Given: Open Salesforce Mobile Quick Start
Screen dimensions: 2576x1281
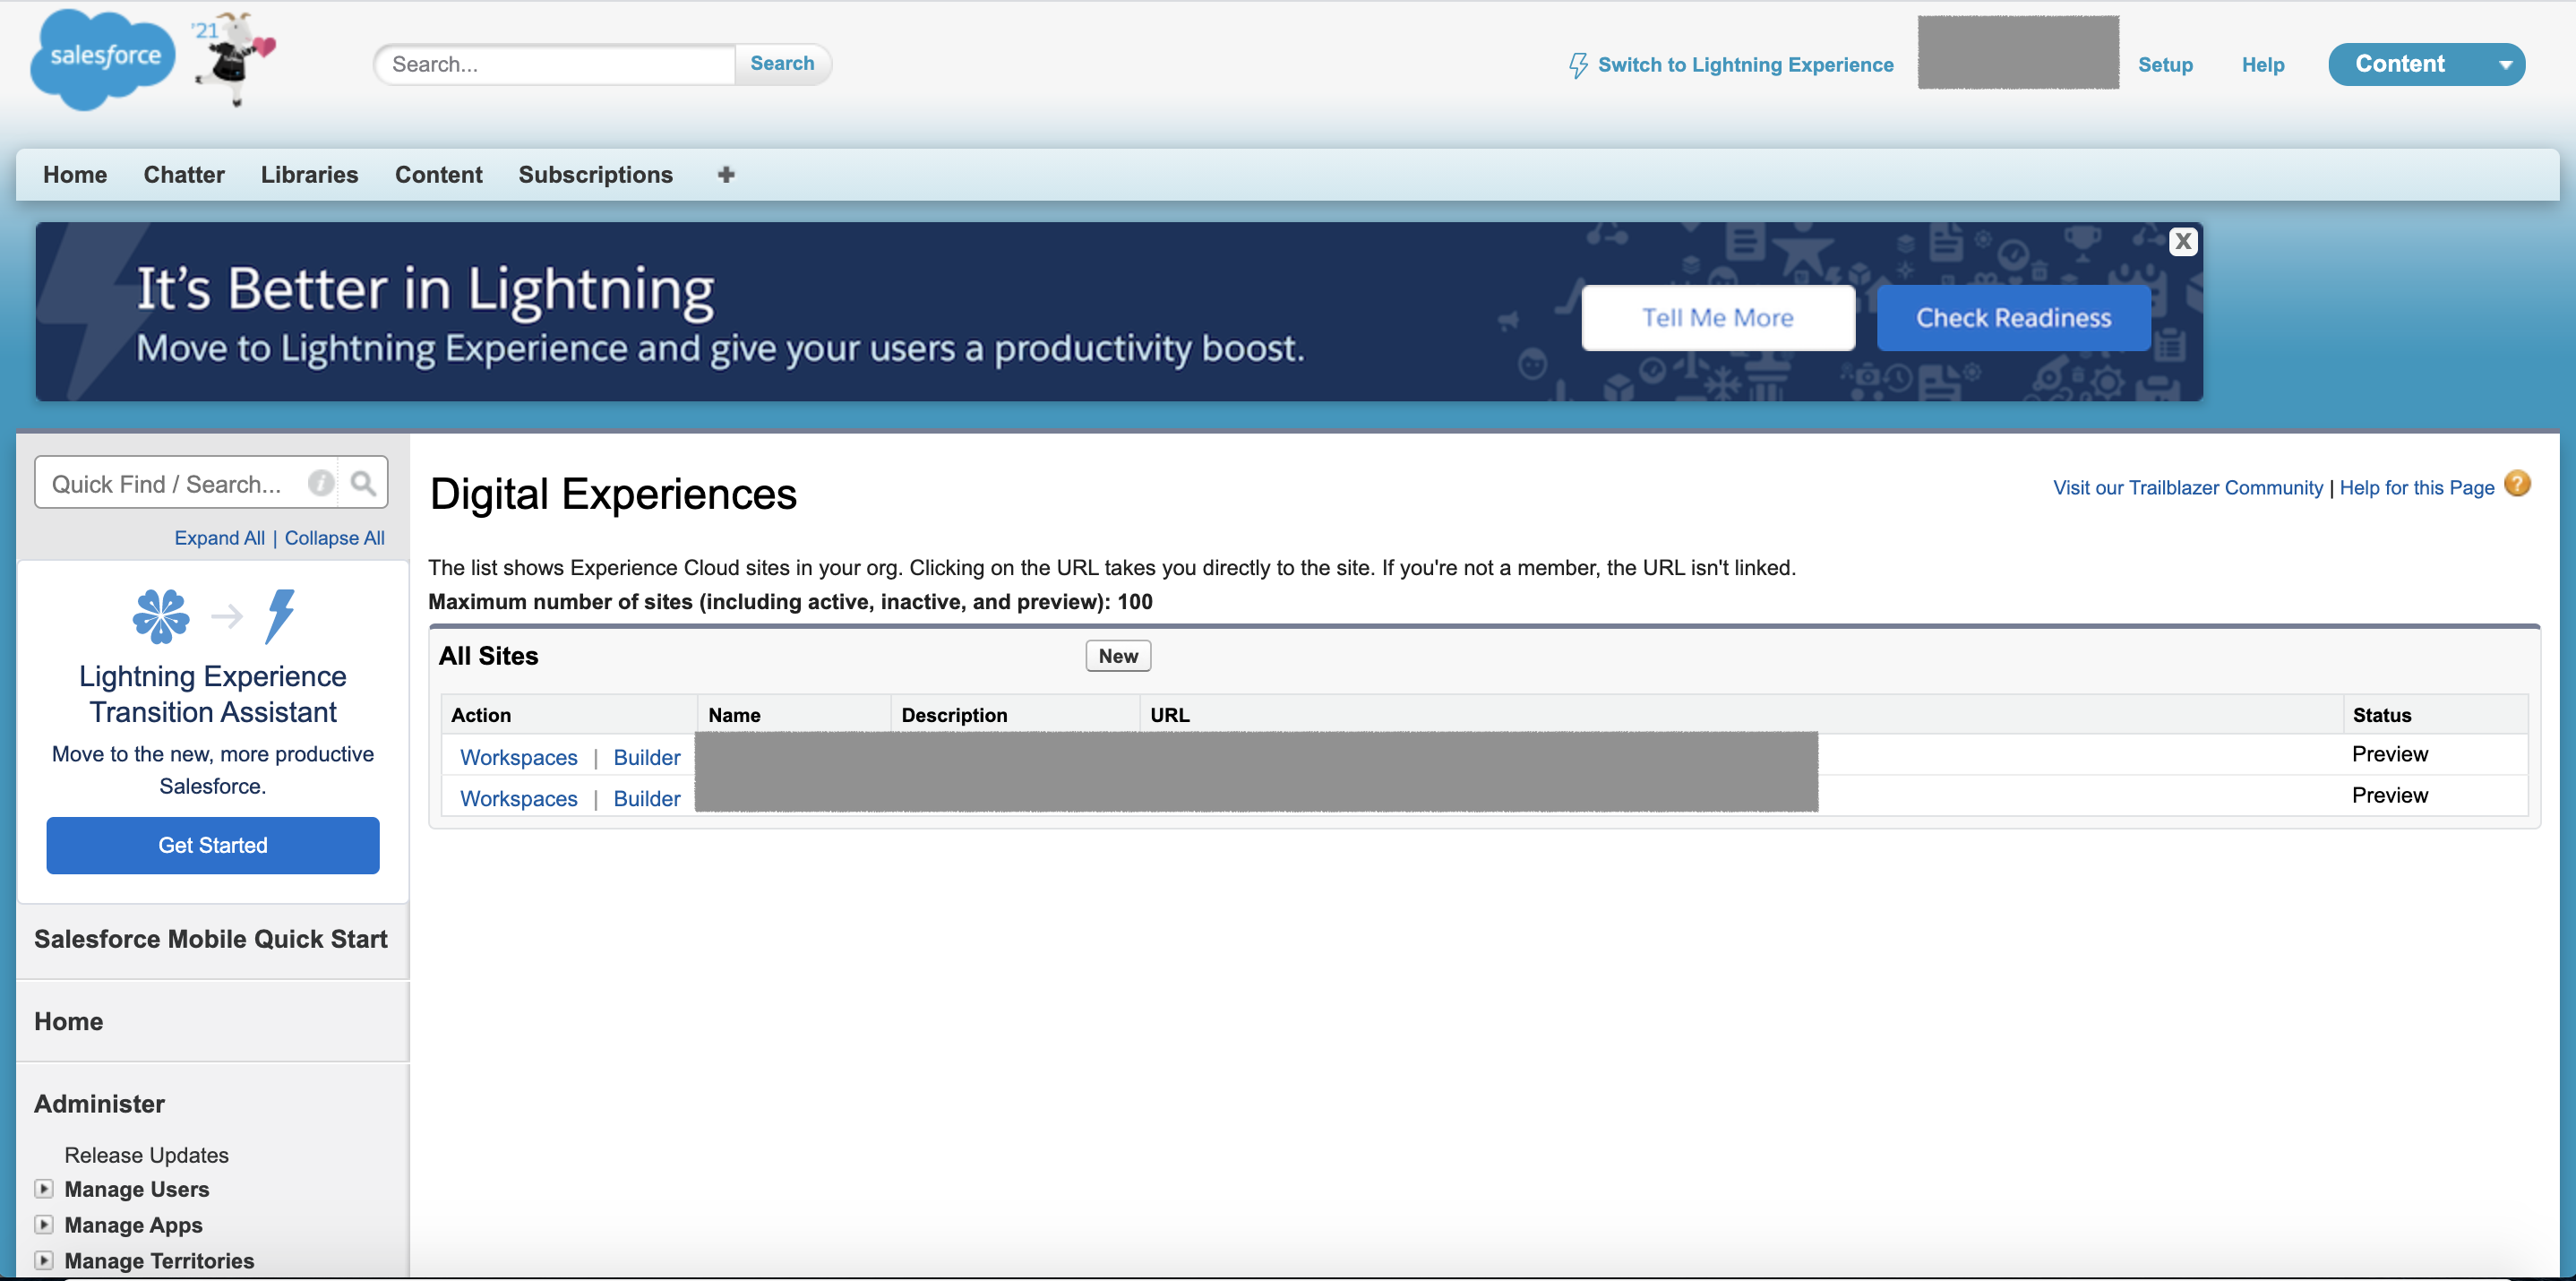Looking at the screenshot, I should click(x=210, y=939).
